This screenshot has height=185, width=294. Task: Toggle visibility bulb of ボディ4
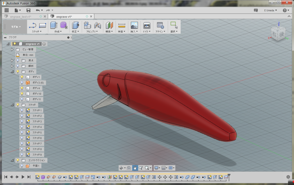coord(22,88)
